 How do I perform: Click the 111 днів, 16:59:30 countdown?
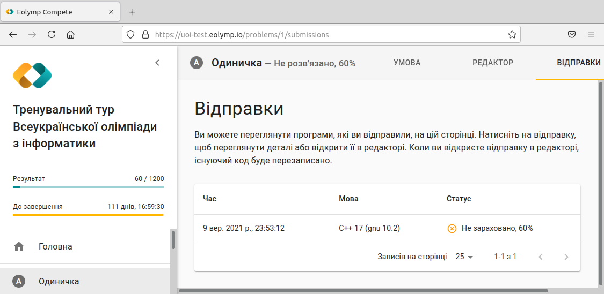click(136, 206)
